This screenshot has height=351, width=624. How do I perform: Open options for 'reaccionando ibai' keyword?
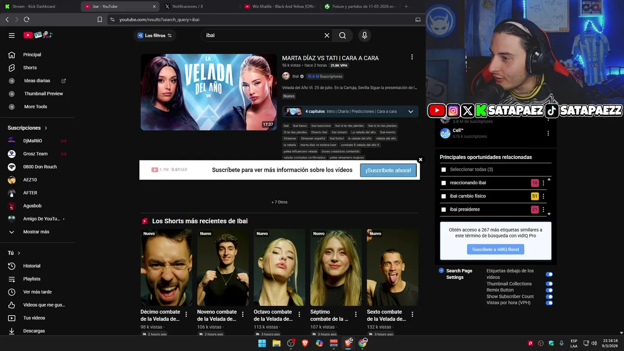coord(543,183)
